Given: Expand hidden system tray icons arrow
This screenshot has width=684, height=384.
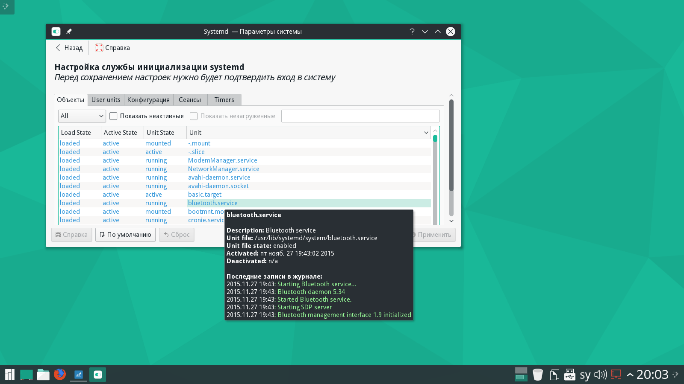Looking at the screenshot, I should pyautogui.click(x=630, y=375).
